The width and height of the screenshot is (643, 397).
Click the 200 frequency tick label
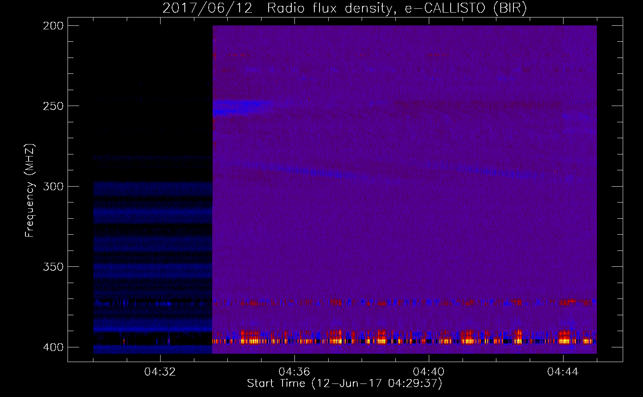tap(53, 26)
